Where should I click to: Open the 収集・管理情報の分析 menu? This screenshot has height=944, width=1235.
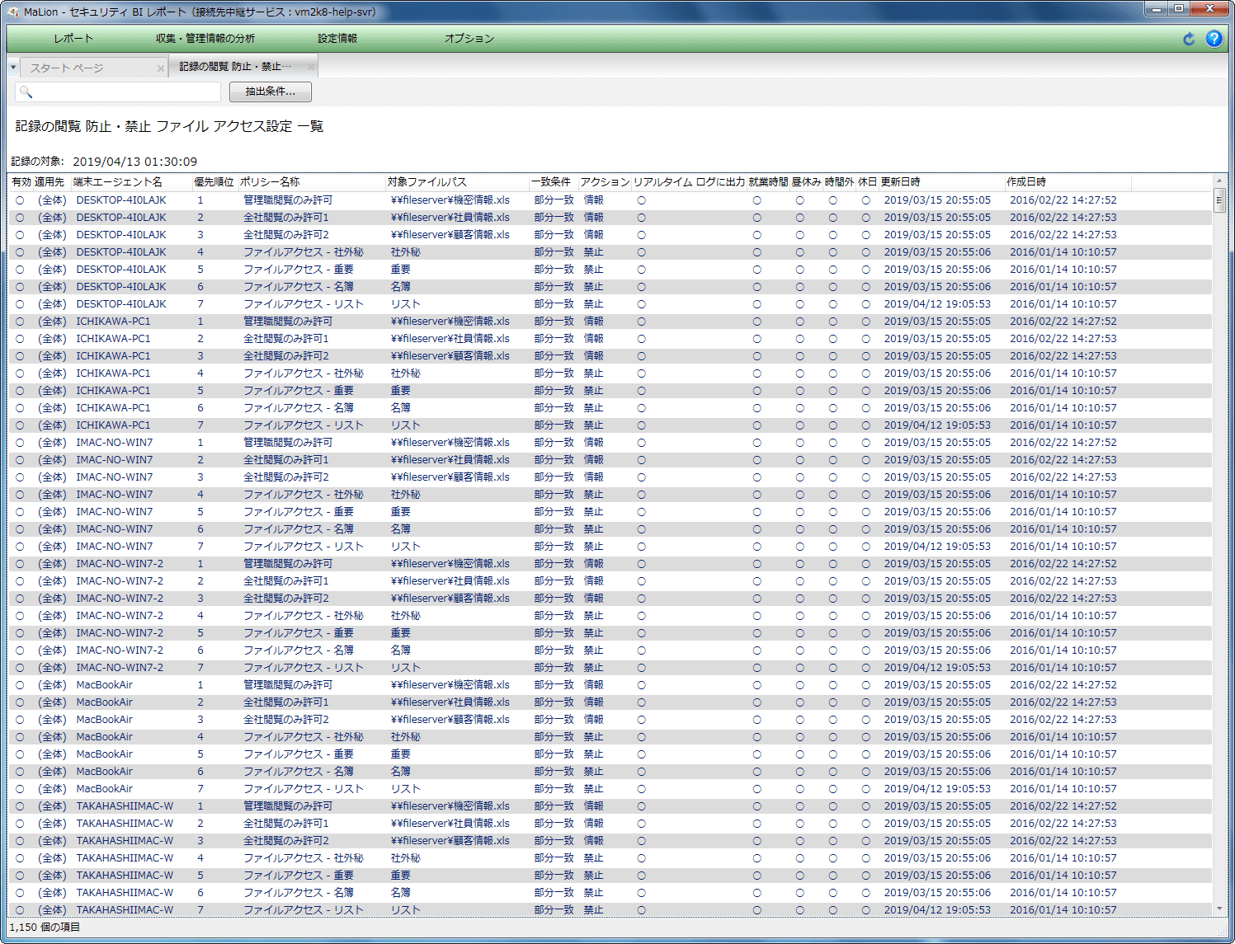point(205,39)
